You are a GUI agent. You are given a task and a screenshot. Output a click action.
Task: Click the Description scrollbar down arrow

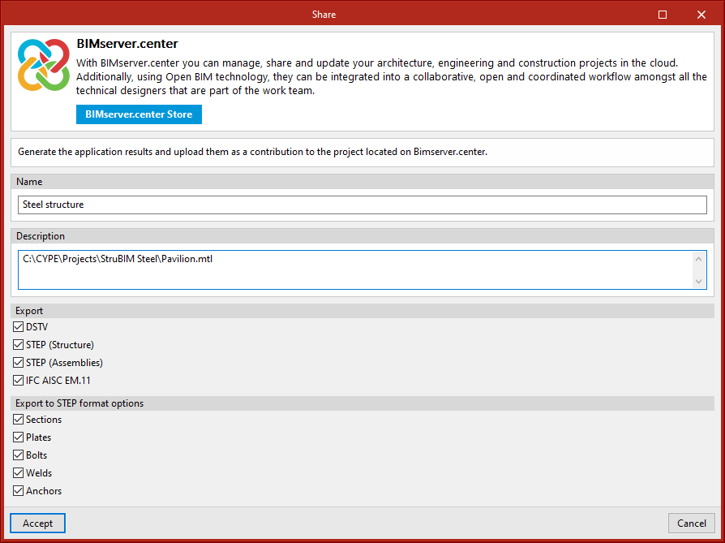[699, 282]
